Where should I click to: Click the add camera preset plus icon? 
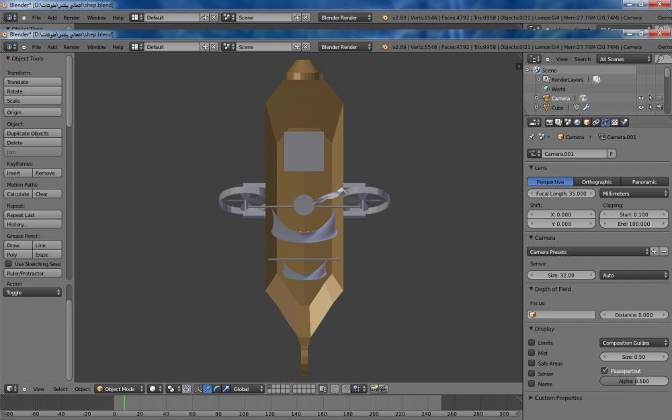coord(655,251)
